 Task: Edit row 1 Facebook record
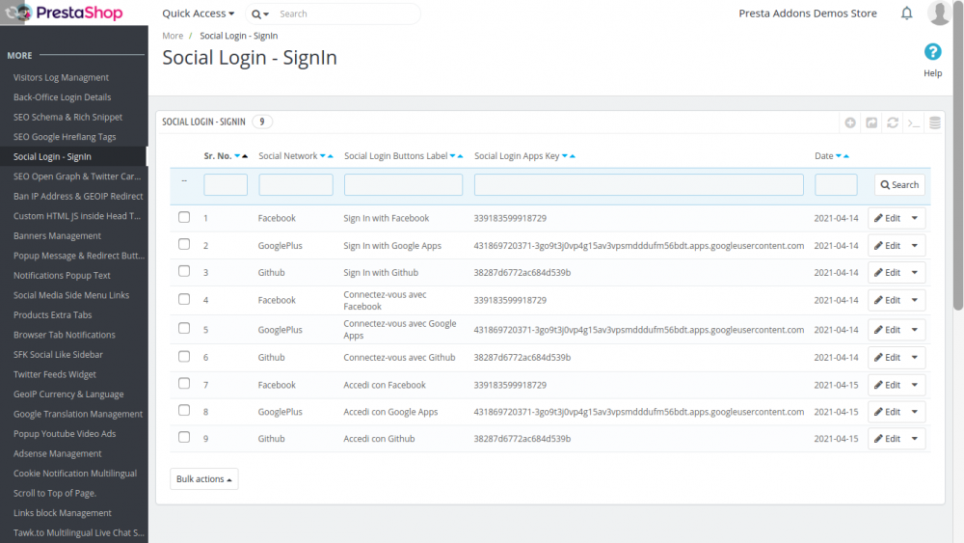point(887,218)
